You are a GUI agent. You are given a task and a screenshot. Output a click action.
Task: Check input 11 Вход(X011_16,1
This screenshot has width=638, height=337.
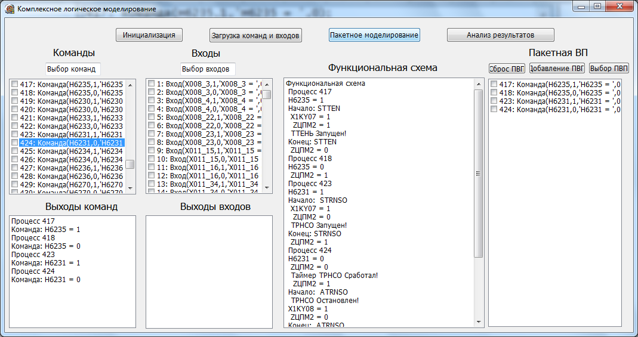click(152, 166)
